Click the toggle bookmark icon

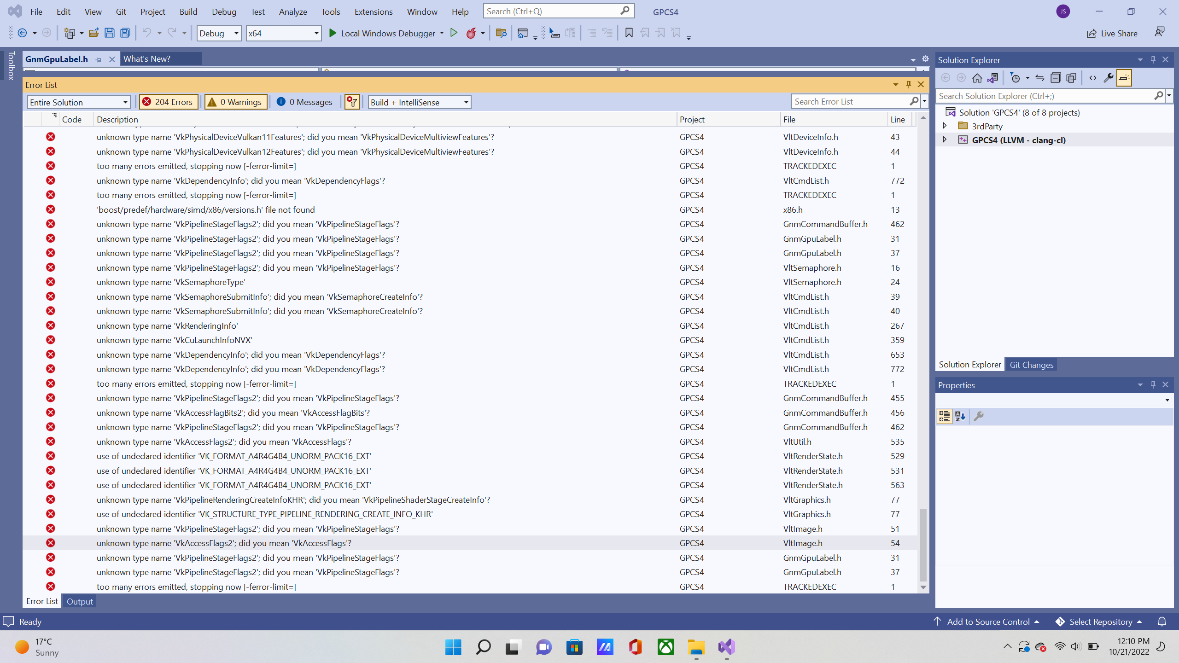(x=629, y=33)
